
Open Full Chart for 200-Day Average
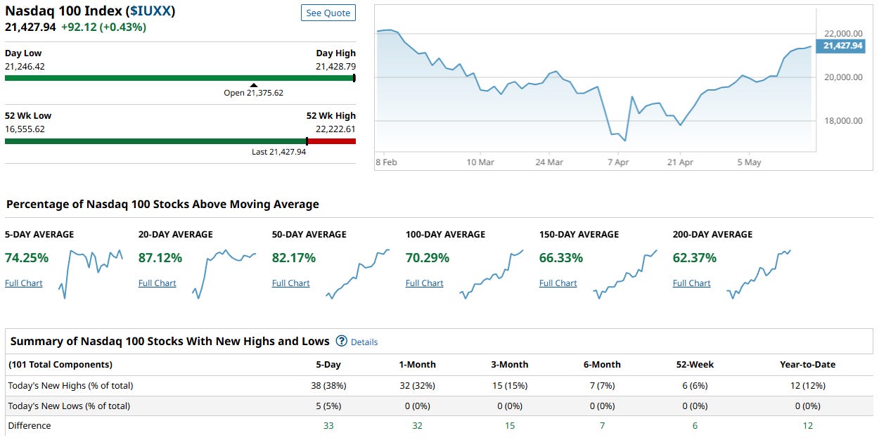[x=692, y=283]
